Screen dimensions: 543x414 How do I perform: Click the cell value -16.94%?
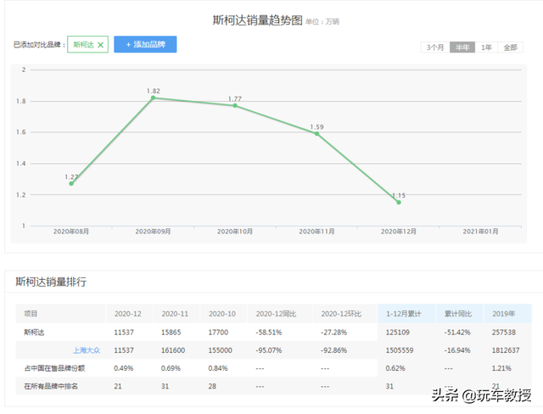(457, 350)
